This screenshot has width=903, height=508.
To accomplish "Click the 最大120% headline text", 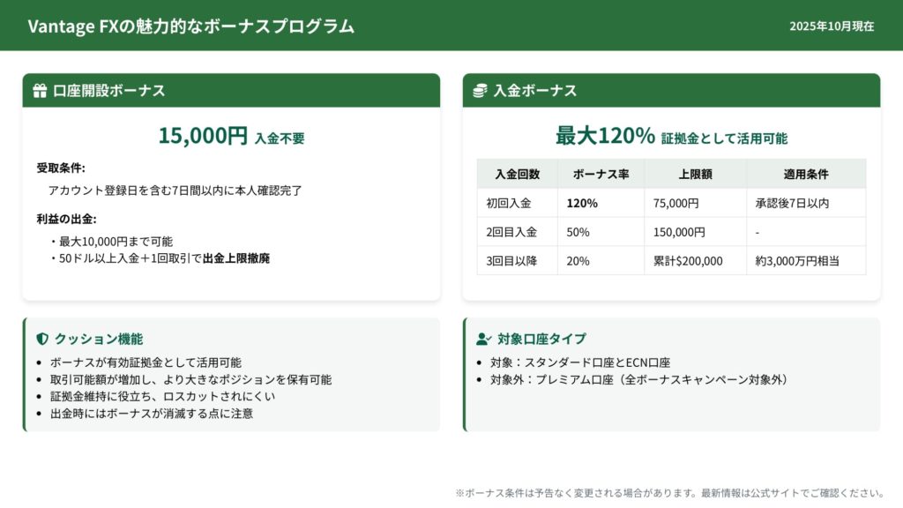I will pyautogui.click(x=605, y=136).
